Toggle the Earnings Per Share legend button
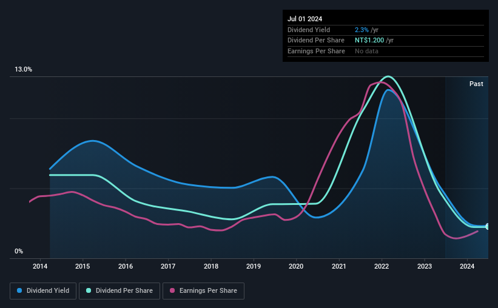 pyautogui.click(x=203, y=291)
